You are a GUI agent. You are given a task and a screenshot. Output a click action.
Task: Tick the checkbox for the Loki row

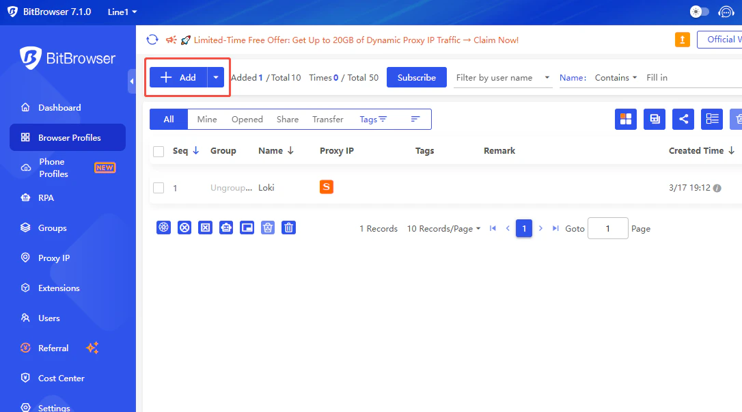coord(159,188)
